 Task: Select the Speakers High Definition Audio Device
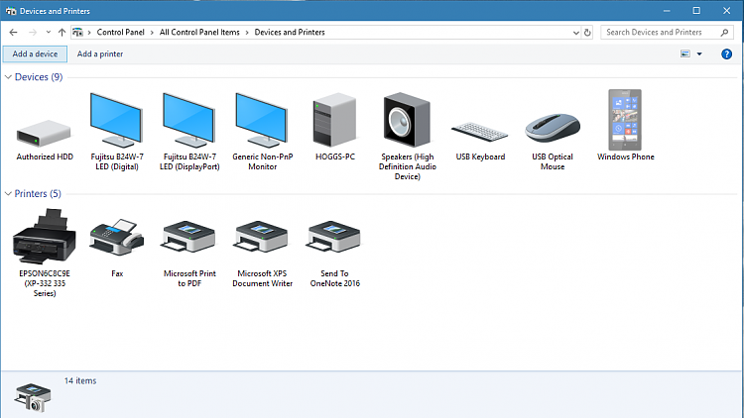click(x=407, y=120)
